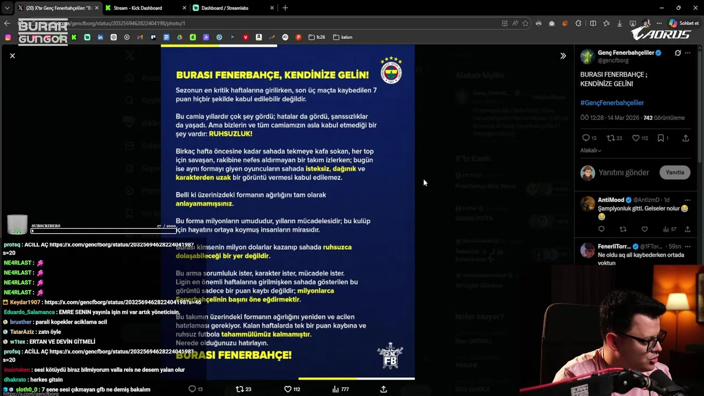Open Keydar1907's chat link to x.com

click(122, 302)
